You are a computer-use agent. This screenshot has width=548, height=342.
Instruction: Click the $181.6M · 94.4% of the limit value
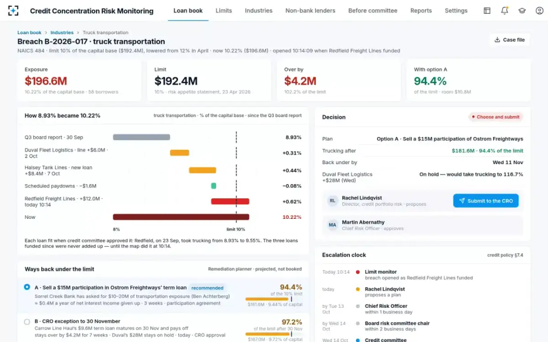click(x=487, y=150)
